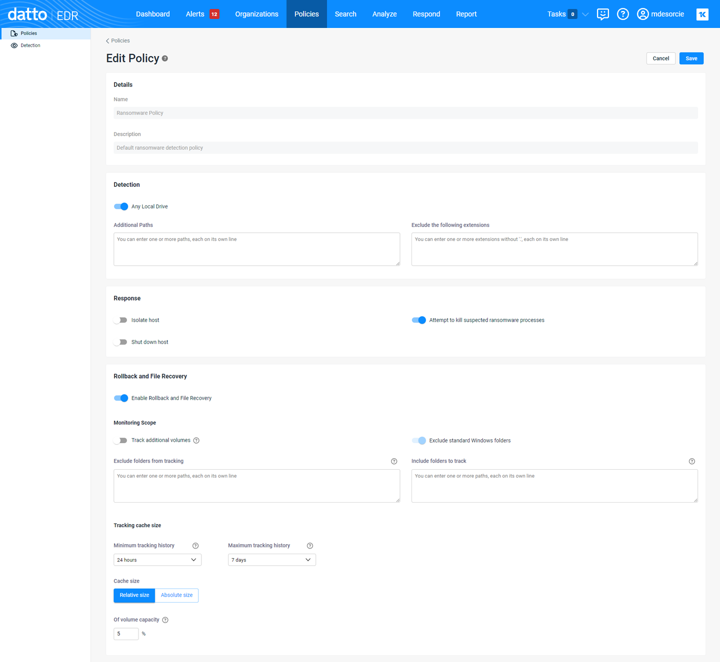Expand the Tasks chevron in top bar

[585, 14]
